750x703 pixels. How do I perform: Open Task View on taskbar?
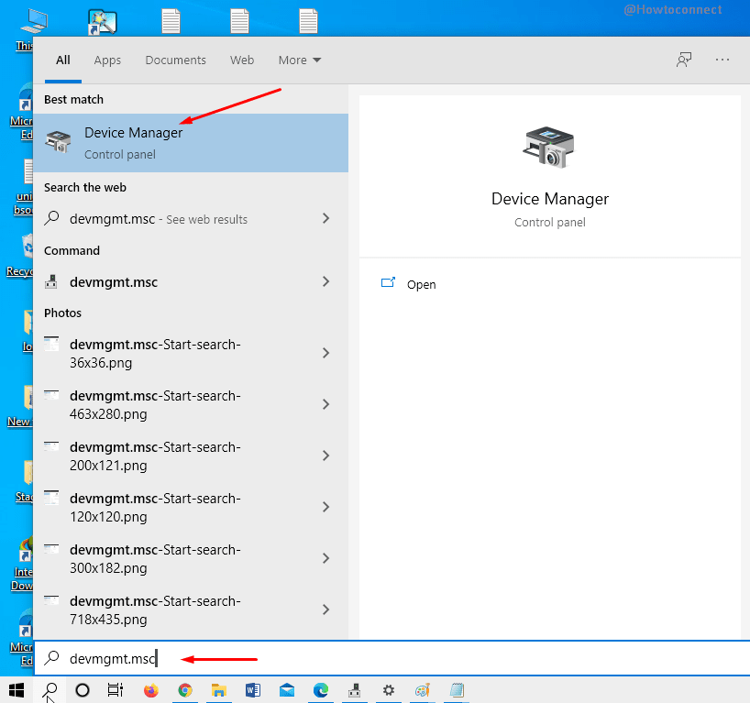[x=116, y=690]
